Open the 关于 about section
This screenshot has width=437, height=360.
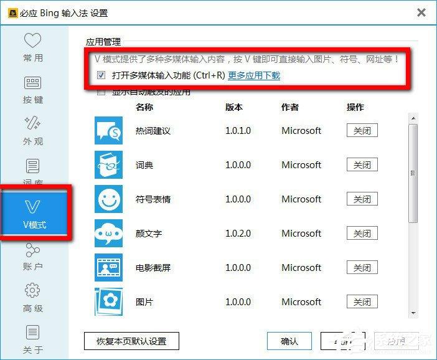point(33,339)
